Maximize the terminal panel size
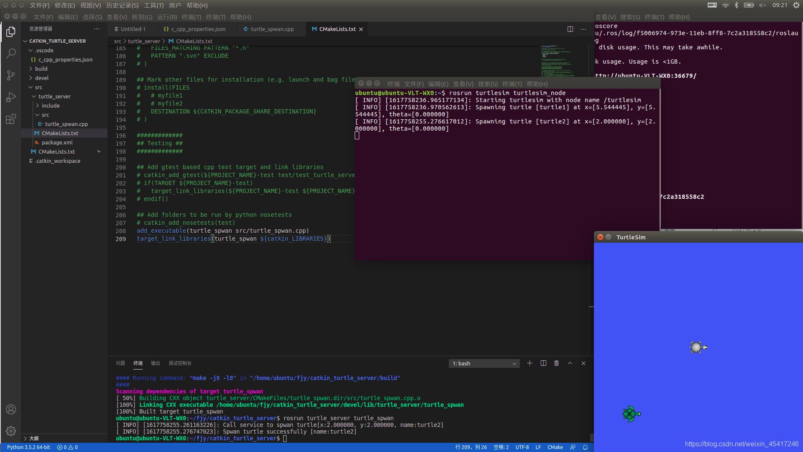803x452 pixels. 570,363
